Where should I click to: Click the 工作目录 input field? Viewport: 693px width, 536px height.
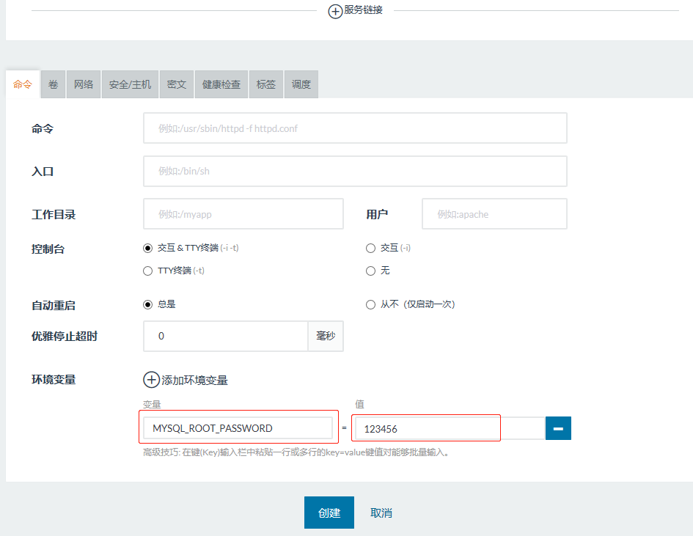(x=243, y=214)
